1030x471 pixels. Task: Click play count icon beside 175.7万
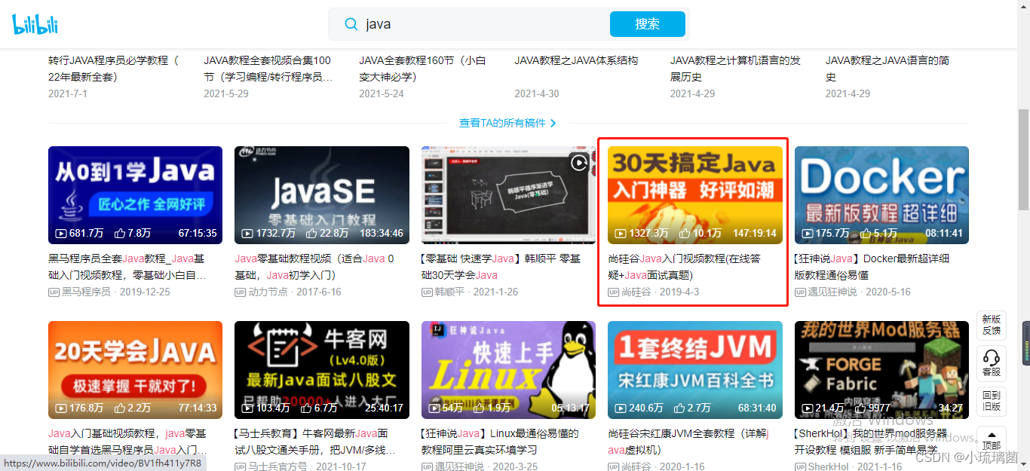point(808,234)
